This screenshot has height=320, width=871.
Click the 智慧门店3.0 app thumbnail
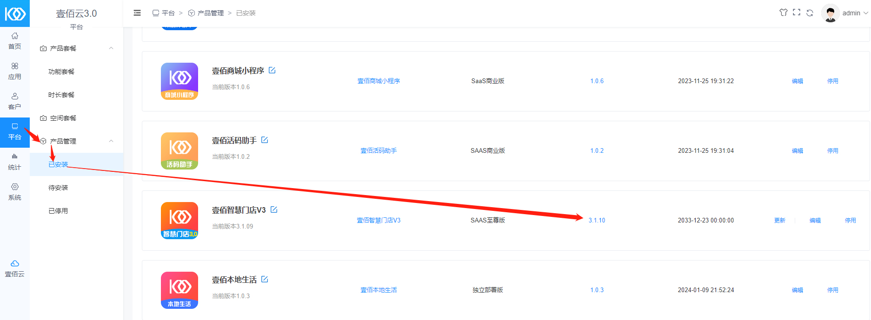pos(180,221)
